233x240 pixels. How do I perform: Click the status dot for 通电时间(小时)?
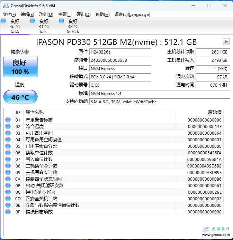point(8,192)
